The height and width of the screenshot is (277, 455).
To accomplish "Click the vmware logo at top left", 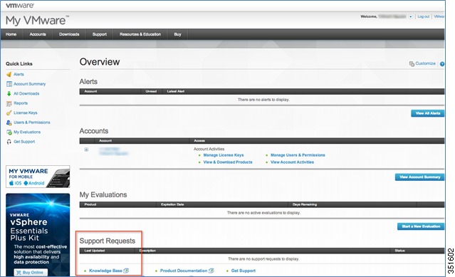I will [x=20, y=5].
